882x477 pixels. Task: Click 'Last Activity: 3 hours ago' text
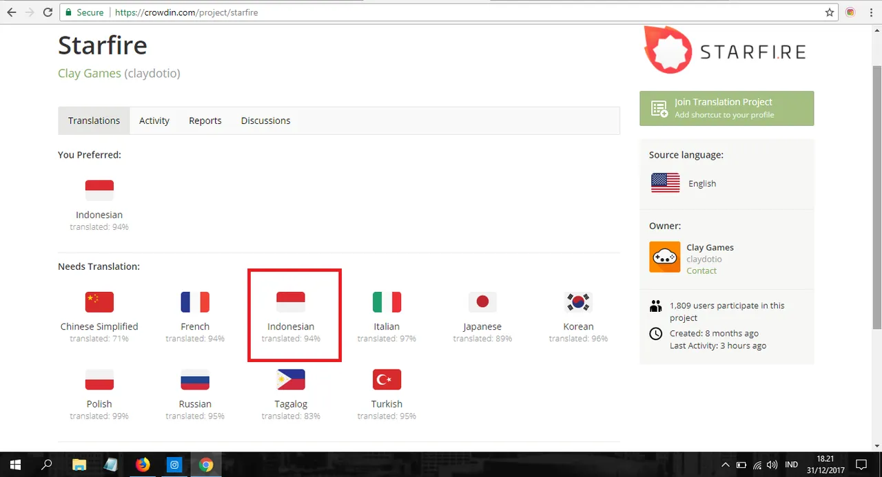pos(718,346)
